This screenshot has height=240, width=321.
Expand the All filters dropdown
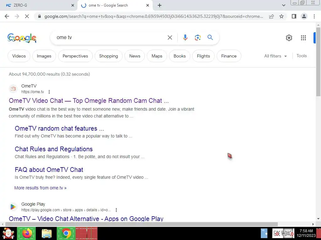pos(276,56)
